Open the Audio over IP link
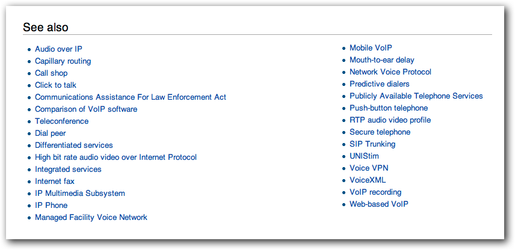The width and height of the screenshot is (515, 250). point(58,49)
